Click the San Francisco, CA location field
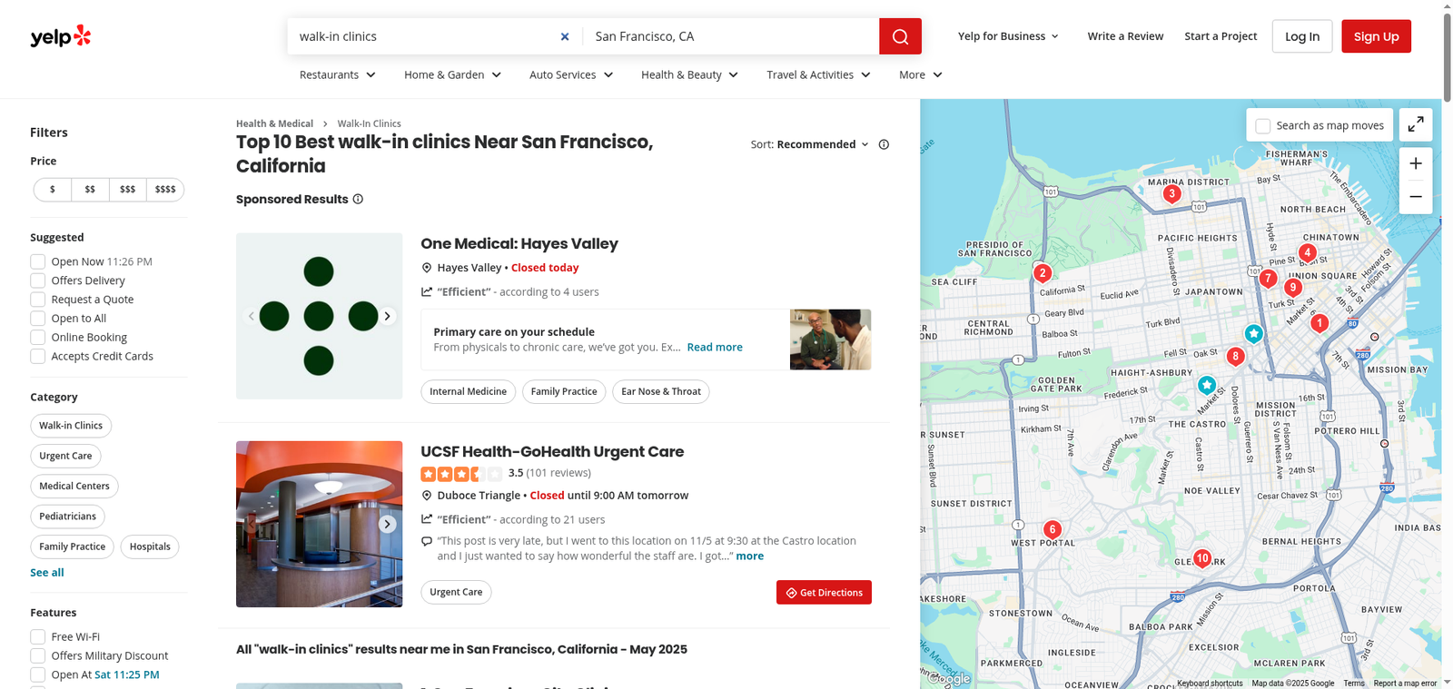The height and width of the screenshot is (689, 1453). coord(731,36)
